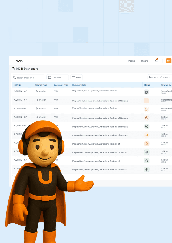Select the Kishor Malla creator cell

167,101
